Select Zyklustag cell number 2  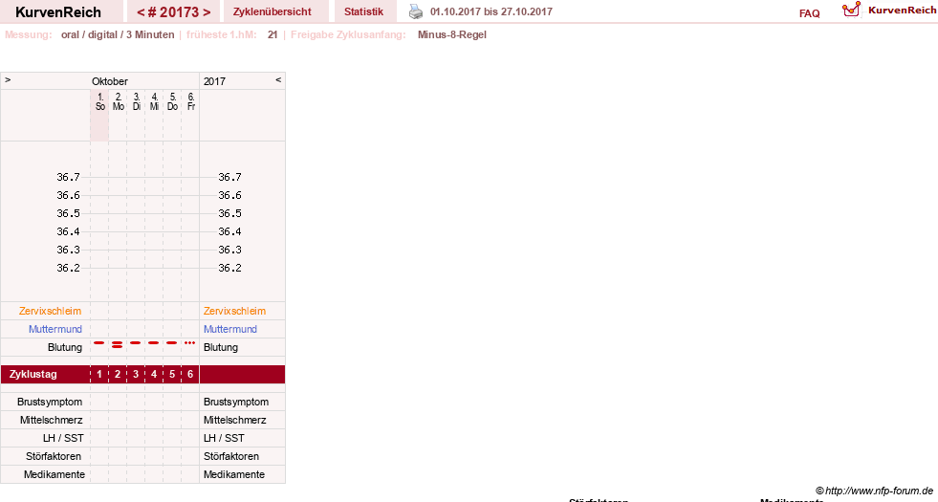(x=118, y=375)
